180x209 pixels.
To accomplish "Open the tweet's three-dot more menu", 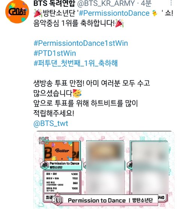I will (171, 3).
